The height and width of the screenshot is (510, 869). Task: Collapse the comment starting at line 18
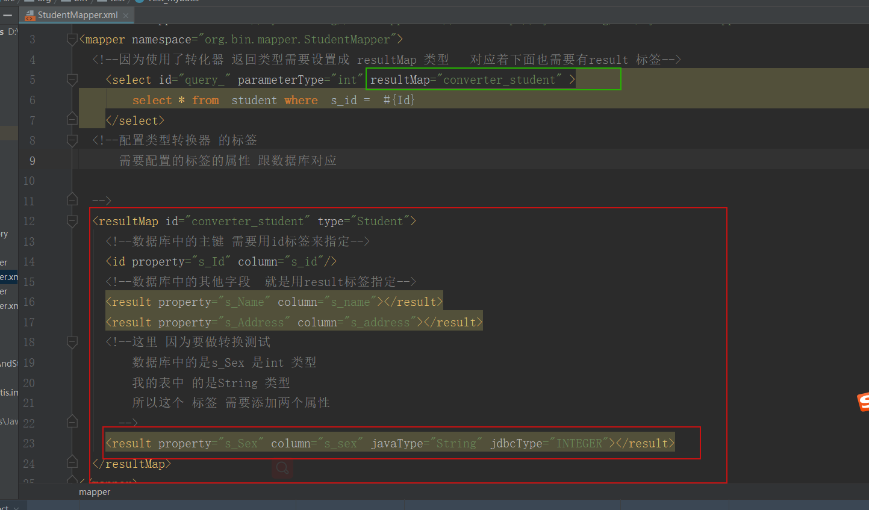72,342
